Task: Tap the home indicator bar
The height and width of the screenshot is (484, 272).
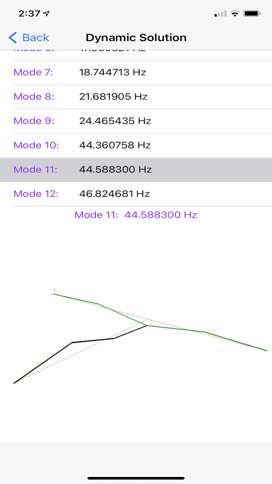Action: pos(136,478)
